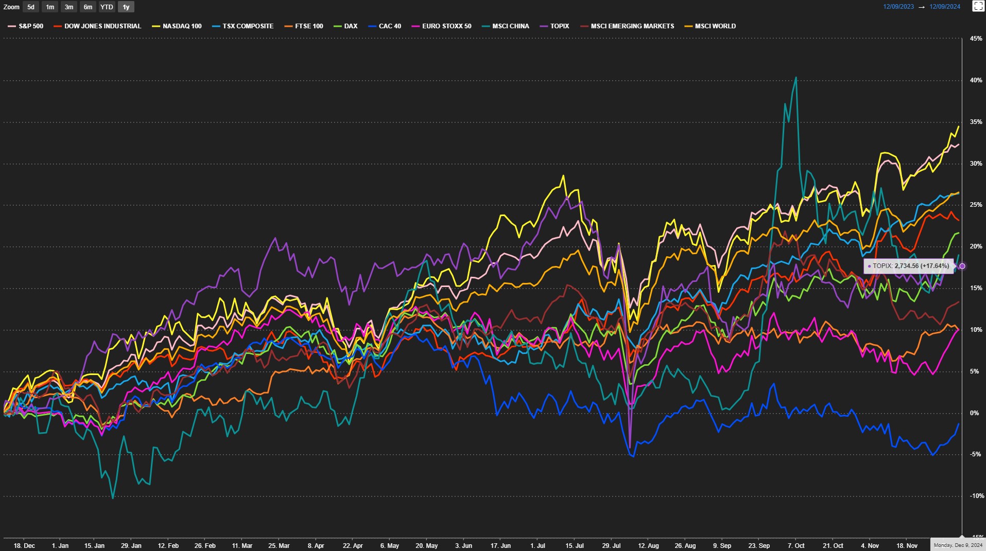The image size is (986, 551).
Task: Click the fullscreen expand icon
Action: pos(978,6)
